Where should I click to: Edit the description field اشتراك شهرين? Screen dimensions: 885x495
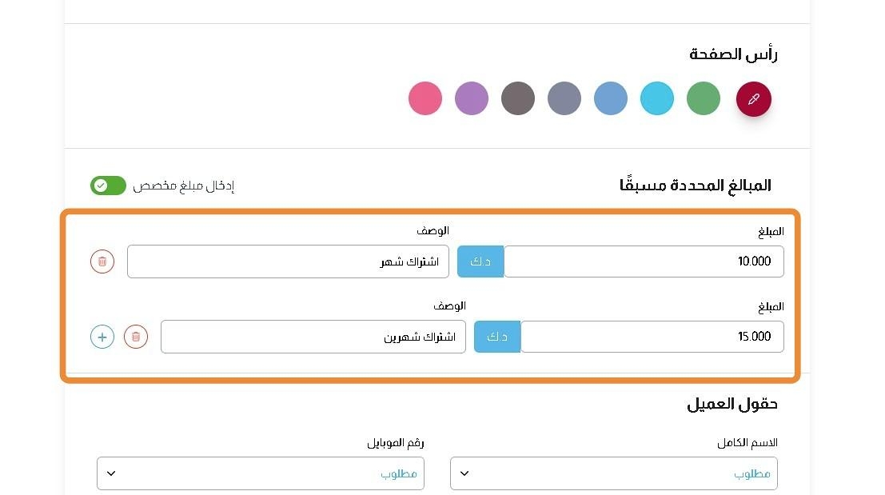point(313,337)
